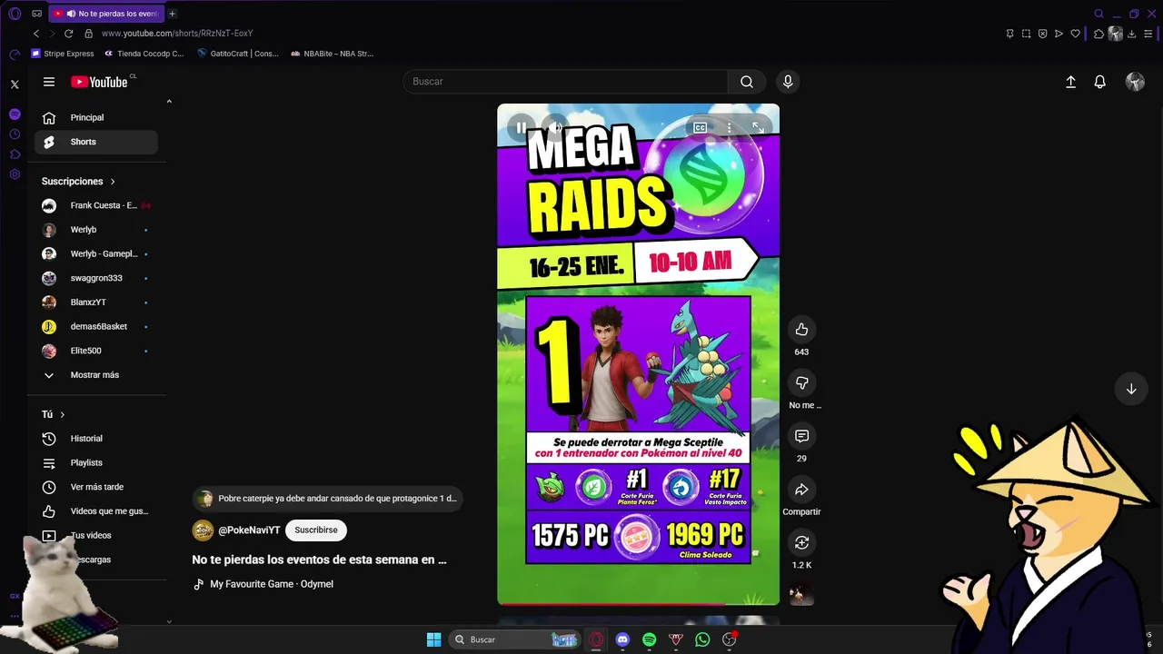Open the Stripe Express bookmark

point(63,54)
